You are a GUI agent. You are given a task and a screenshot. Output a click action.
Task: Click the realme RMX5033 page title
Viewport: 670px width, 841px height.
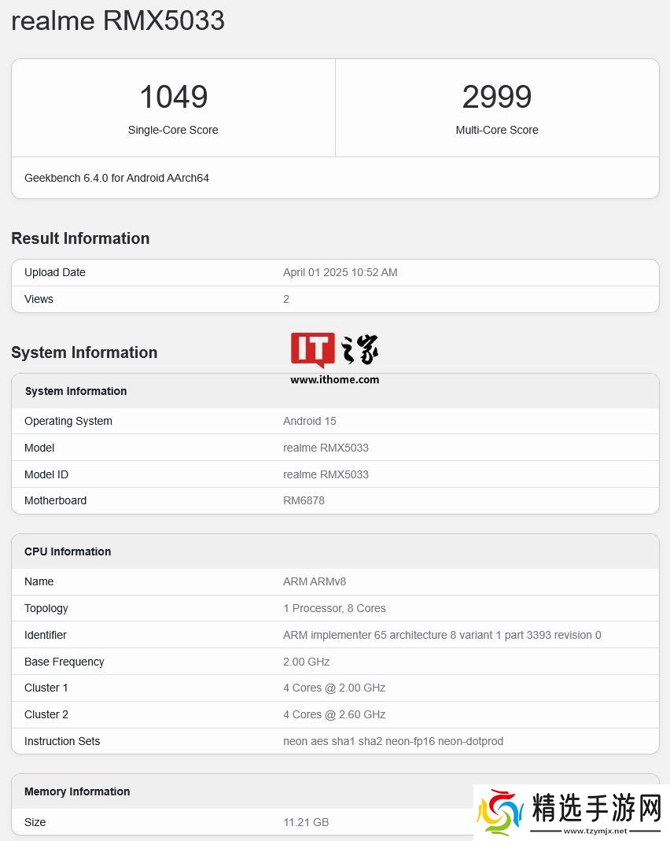click(x=118, y=21)
